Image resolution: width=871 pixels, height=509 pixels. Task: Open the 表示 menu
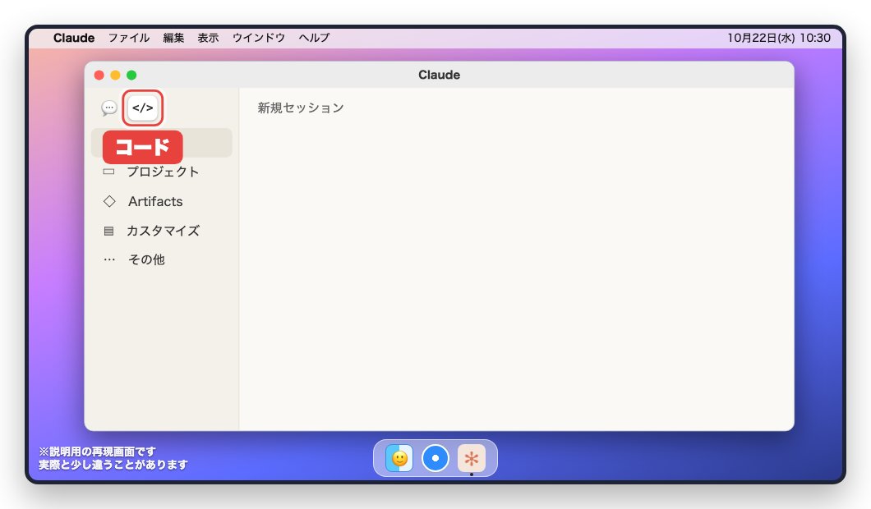(x=209, y=38)
